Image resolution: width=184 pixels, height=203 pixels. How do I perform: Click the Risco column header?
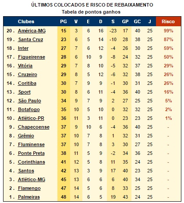coord(168,21)
